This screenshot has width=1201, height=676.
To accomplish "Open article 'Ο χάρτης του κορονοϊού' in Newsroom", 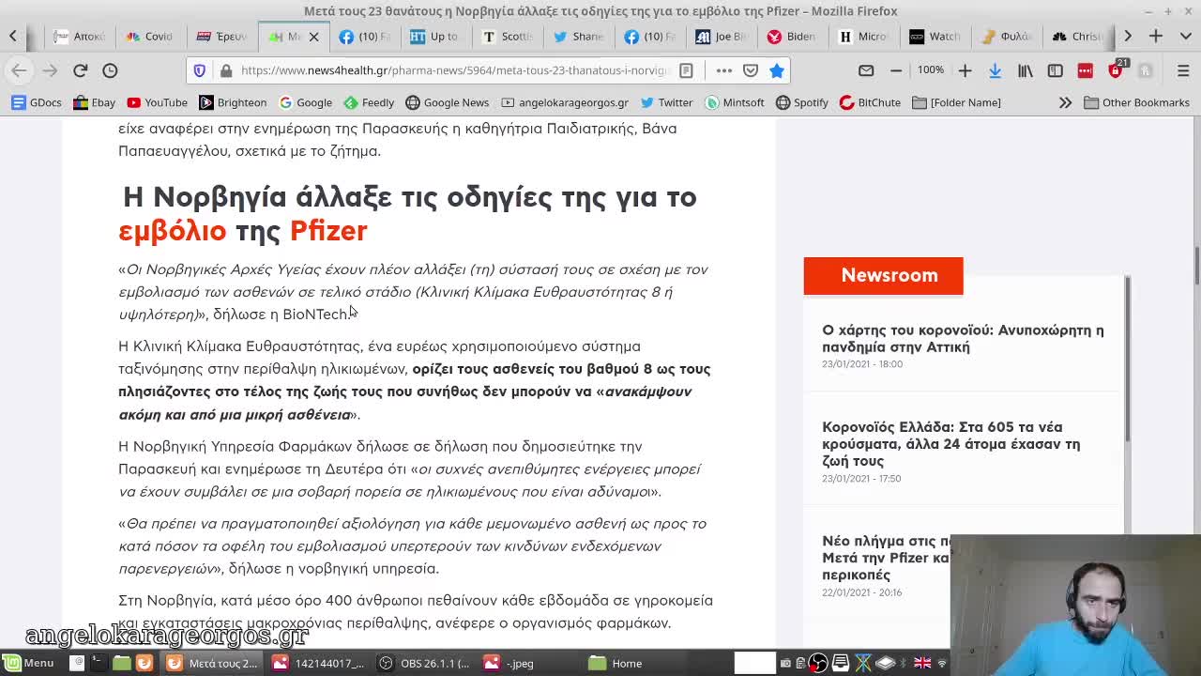I will pos(963,339).
